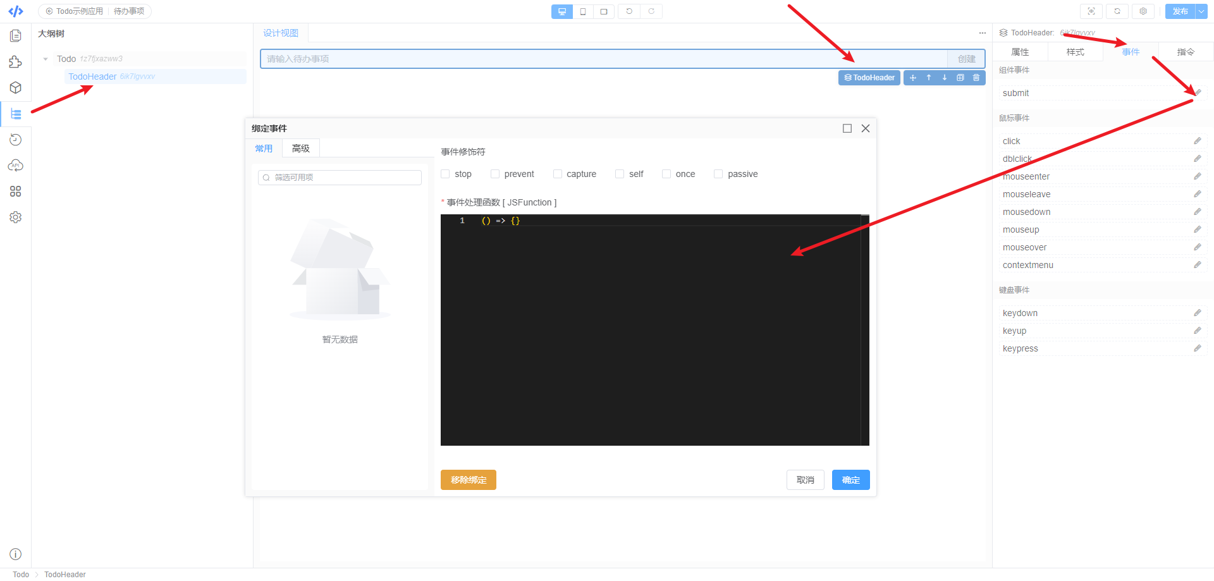Click into the JS function code editor
Image resolution: width=1214 pixels, height=581 pixels.
655,330
